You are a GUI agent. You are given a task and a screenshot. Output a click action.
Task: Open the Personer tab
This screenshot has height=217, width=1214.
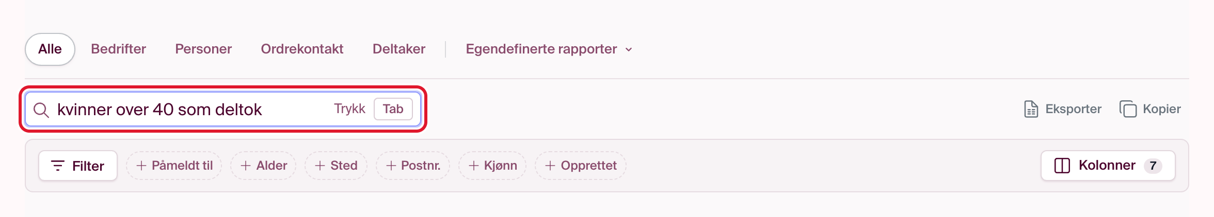(203, 49)
